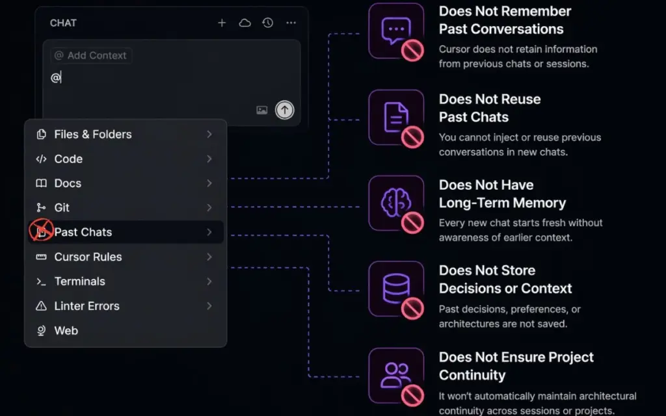Start a new chat with the plus icon
The width and height of the screenshot is (666, 416).
[222, 22]
